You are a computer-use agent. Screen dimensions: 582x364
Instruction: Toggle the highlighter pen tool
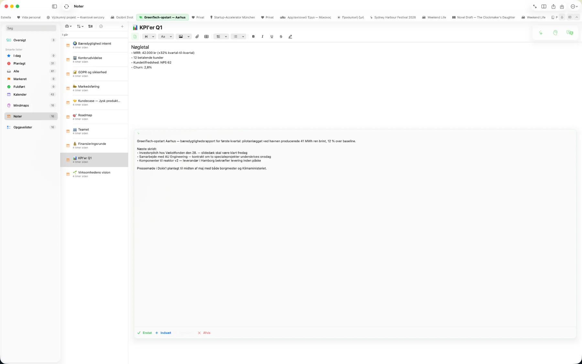(290, 37)
